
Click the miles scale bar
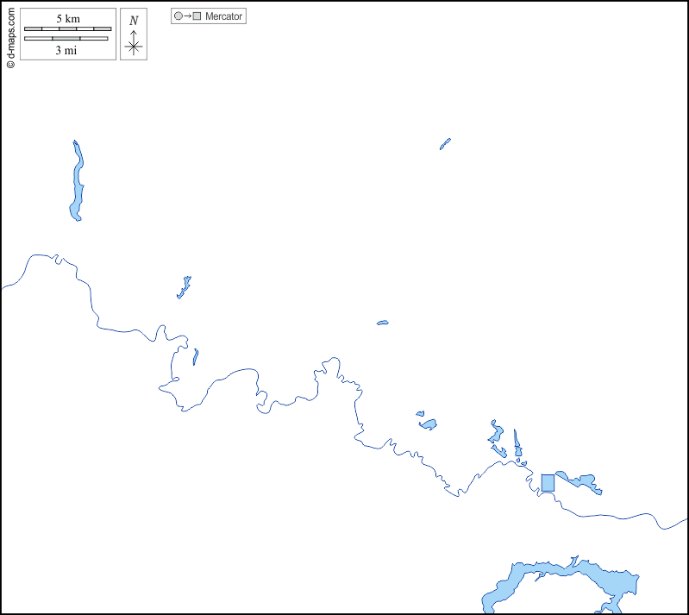(66, 38)
